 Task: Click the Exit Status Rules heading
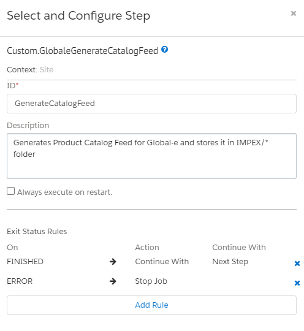click(x=37, y=232)
